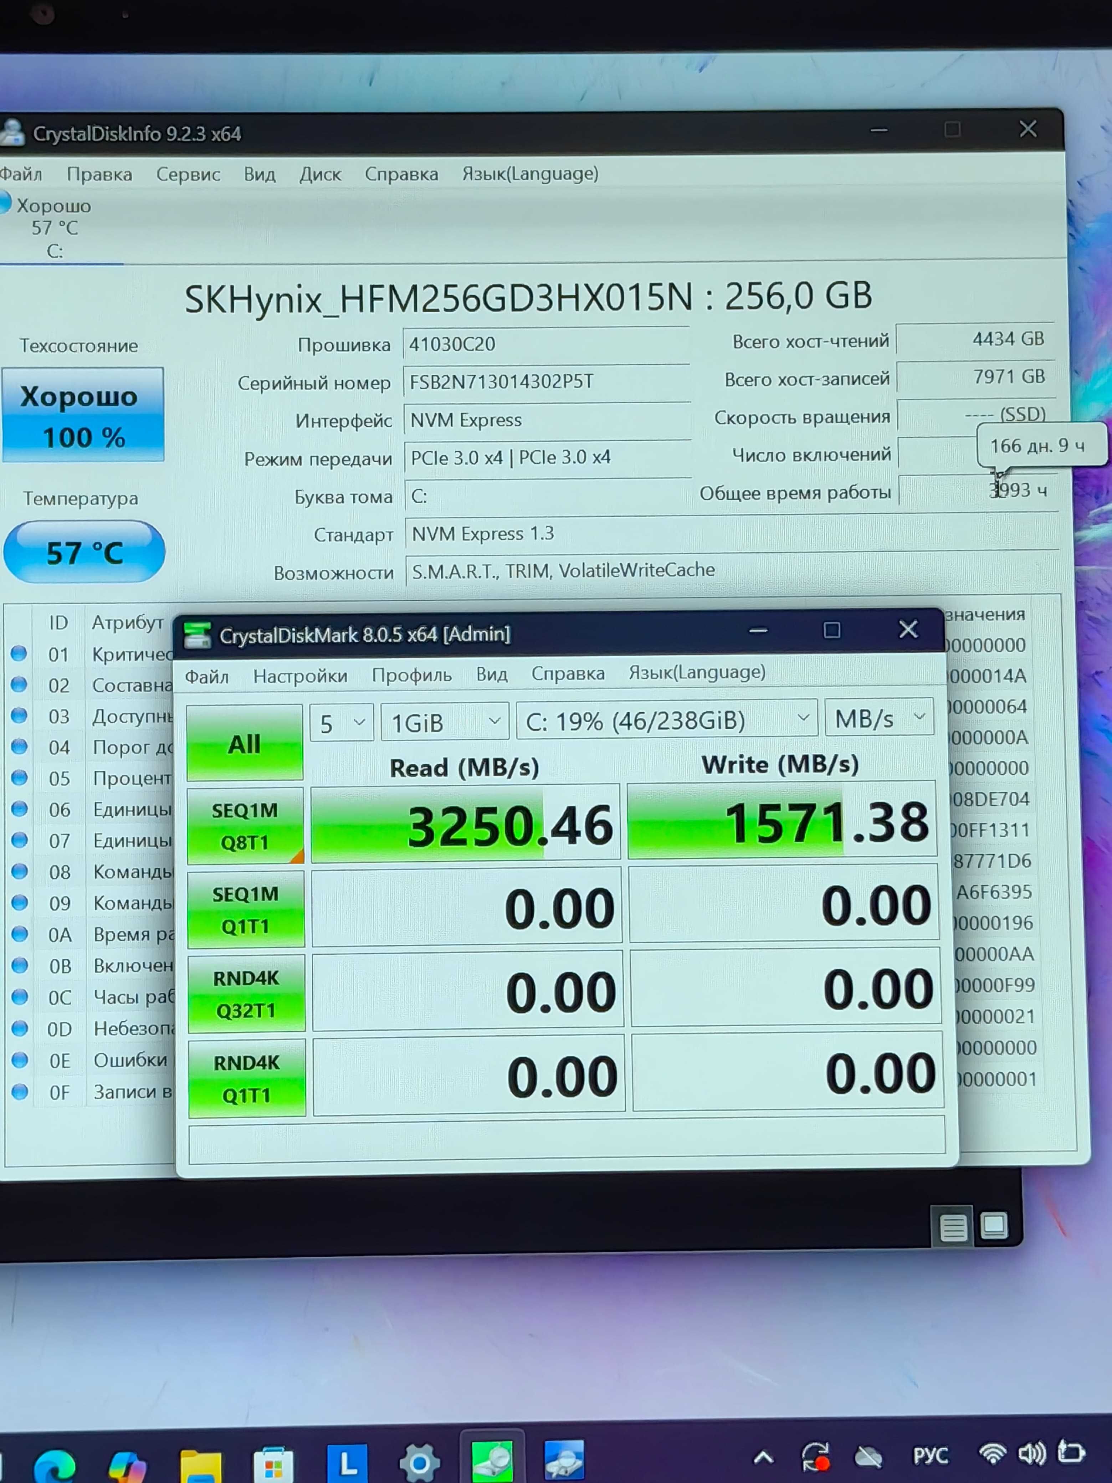Click the SEQ1M Q8T1 read result 3250.46
The image size is (1112, 1483).
[x=466, y=824]
